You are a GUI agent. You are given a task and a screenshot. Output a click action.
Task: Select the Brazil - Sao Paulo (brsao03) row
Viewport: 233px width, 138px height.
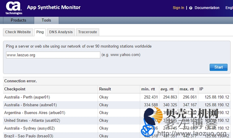tap(116, 135)
